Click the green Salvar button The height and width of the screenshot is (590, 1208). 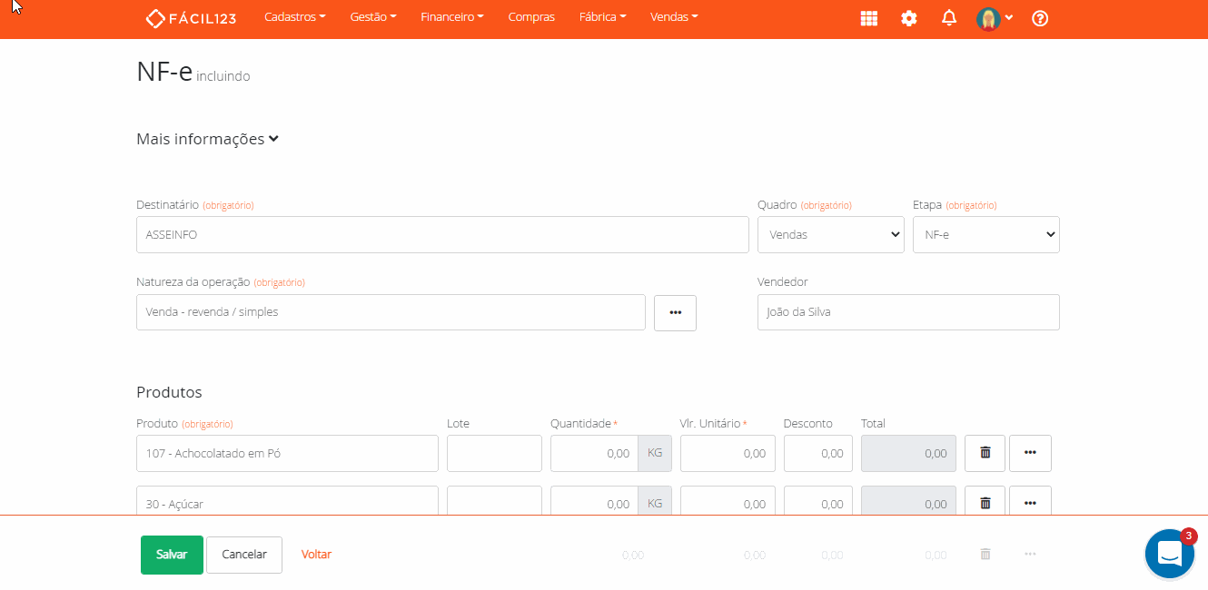pos(172,555)
